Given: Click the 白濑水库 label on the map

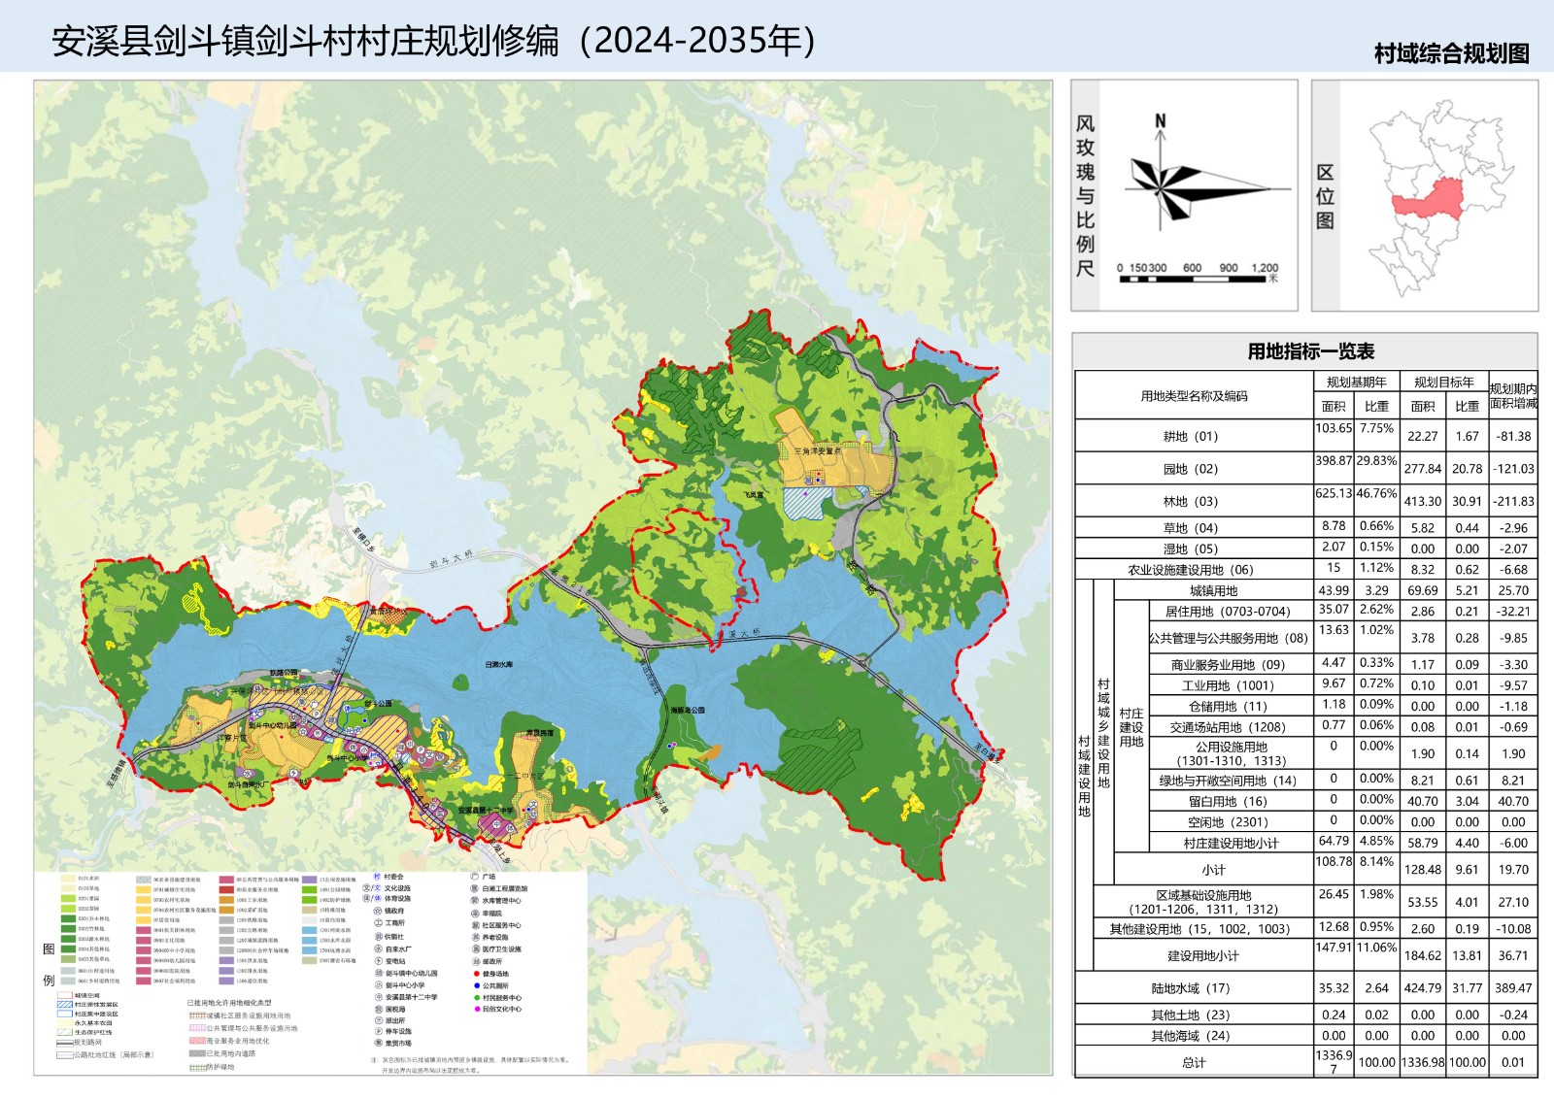Looking at the screenshot, I should click(499, 665).
